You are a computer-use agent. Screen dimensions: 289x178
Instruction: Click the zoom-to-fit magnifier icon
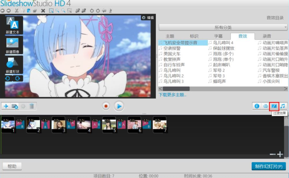(51, 11)
